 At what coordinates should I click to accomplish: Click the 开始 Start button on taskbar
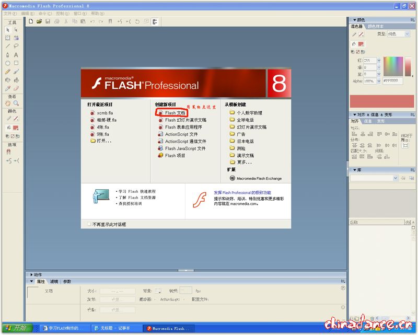[x=17, y=328]
